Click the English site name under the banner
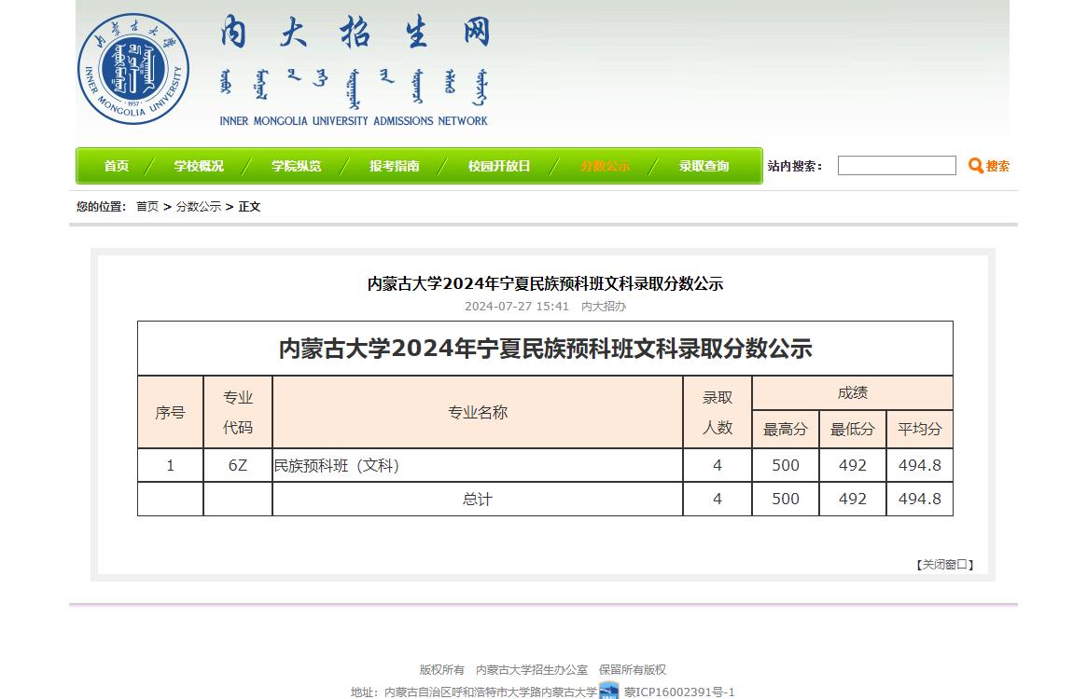Viewport: 1073px width, 699px height. point(354,121)
